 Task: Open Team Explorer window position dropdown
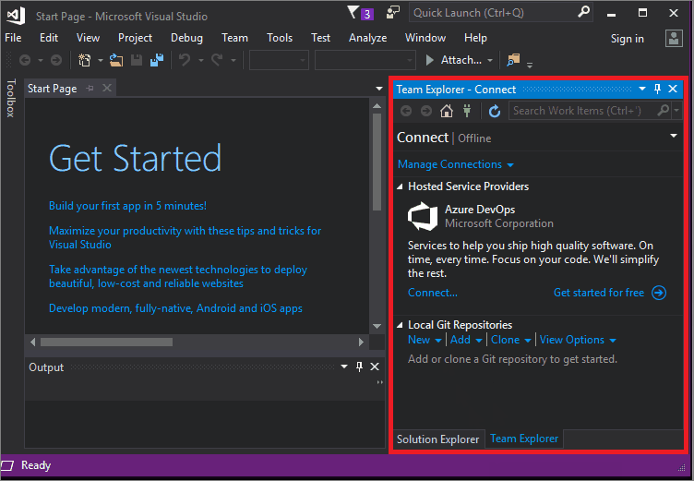[x=642, y=89]
